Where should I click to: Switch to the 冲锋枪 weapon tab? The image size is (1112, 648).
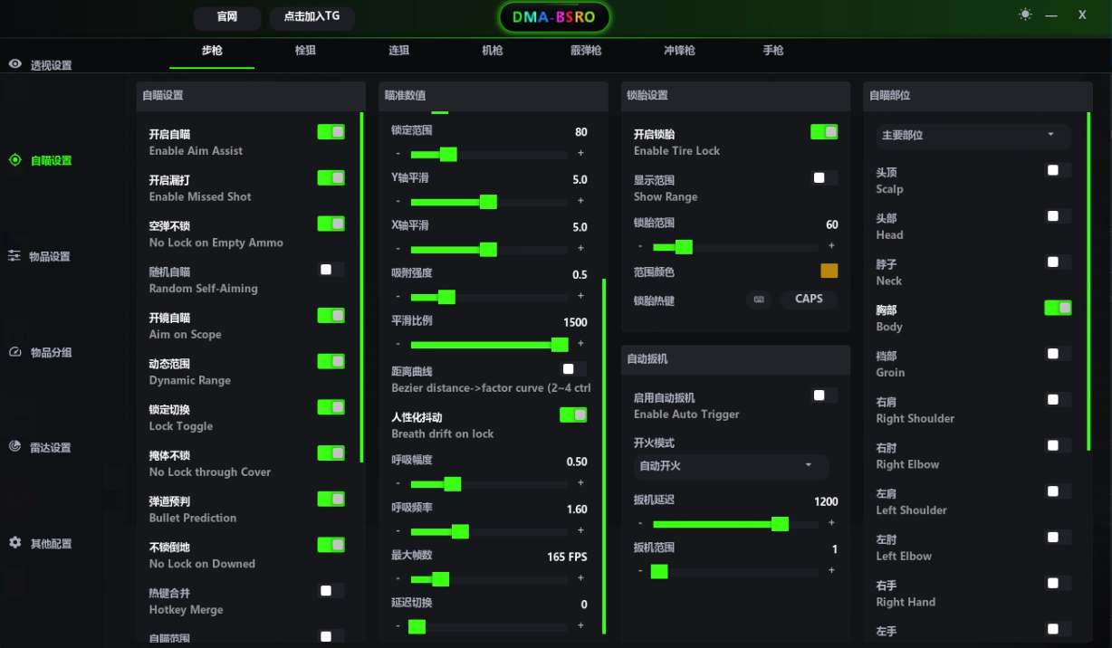pos(679,51)
